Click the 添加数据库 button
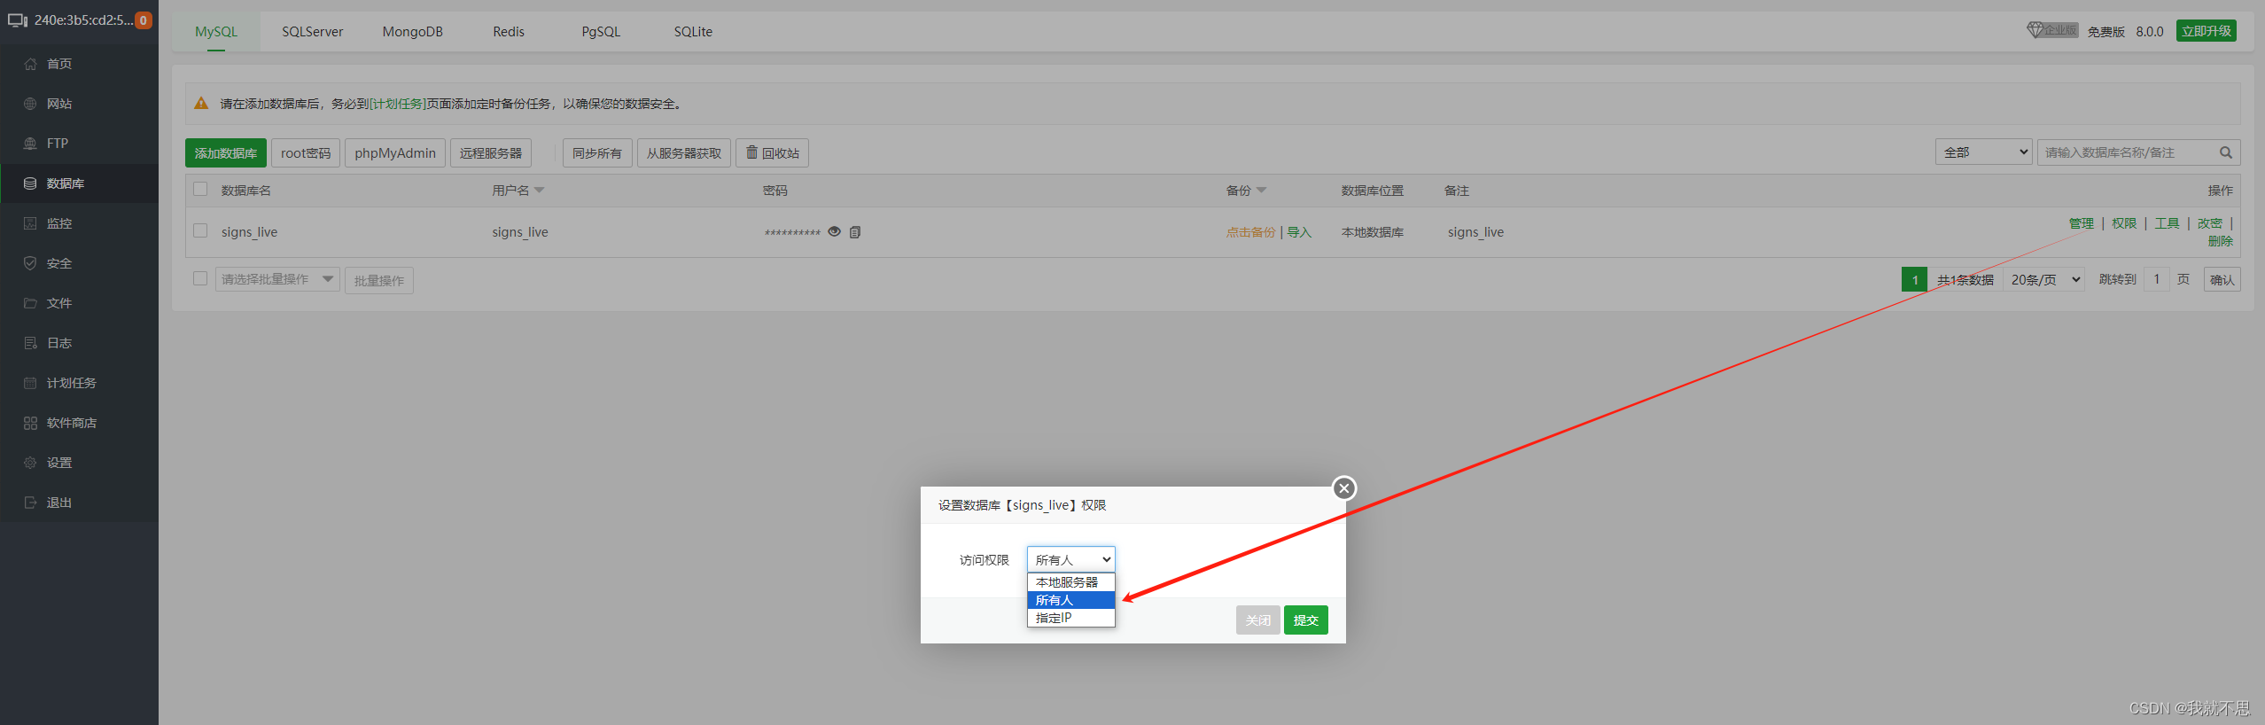2265x725 pixels. click(226, 152)
